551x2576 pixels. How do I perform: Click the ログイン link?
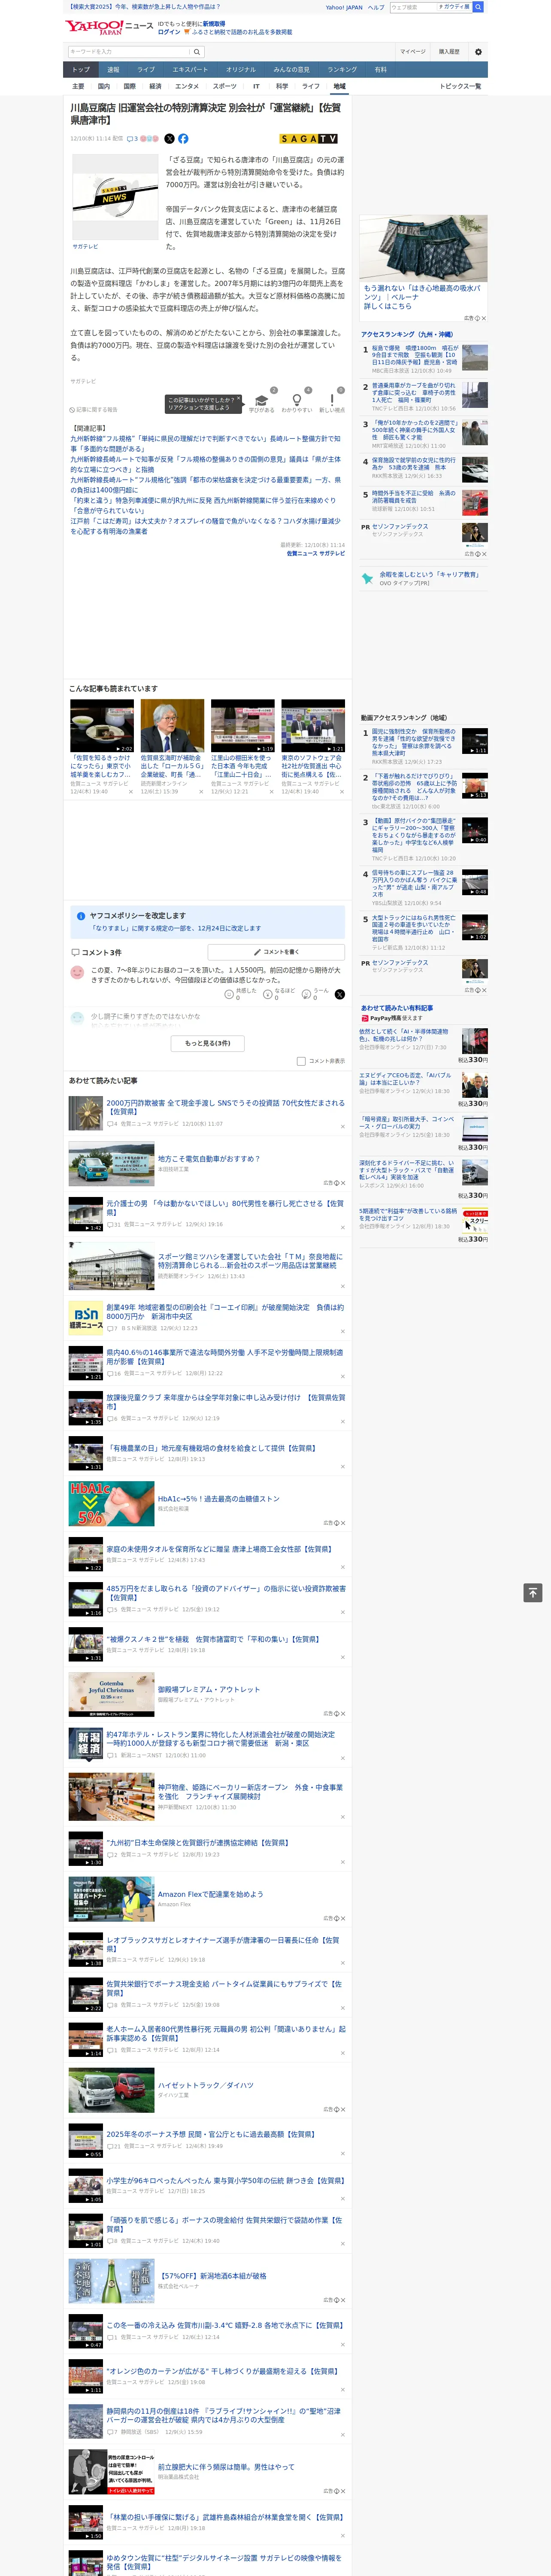point(169,32)
